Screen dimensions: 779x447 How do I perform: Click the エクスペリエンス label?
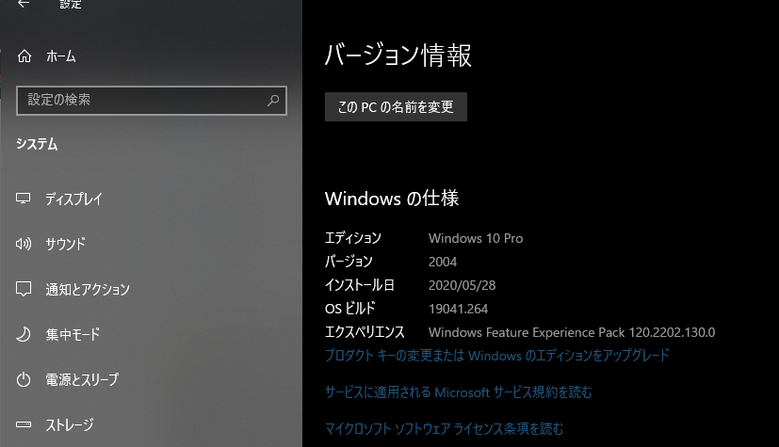(x=365, y=332)
